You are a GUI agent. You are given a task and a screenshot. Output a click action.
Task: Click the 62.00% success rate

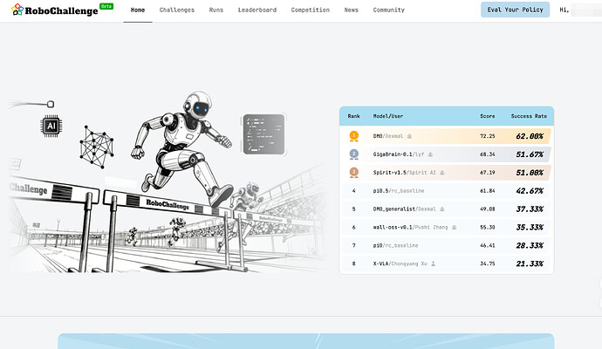[x=530, y=136]
